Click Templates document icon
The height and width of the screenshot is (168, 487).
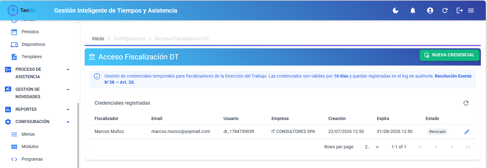pyautogui.click(x=14, y=57)
